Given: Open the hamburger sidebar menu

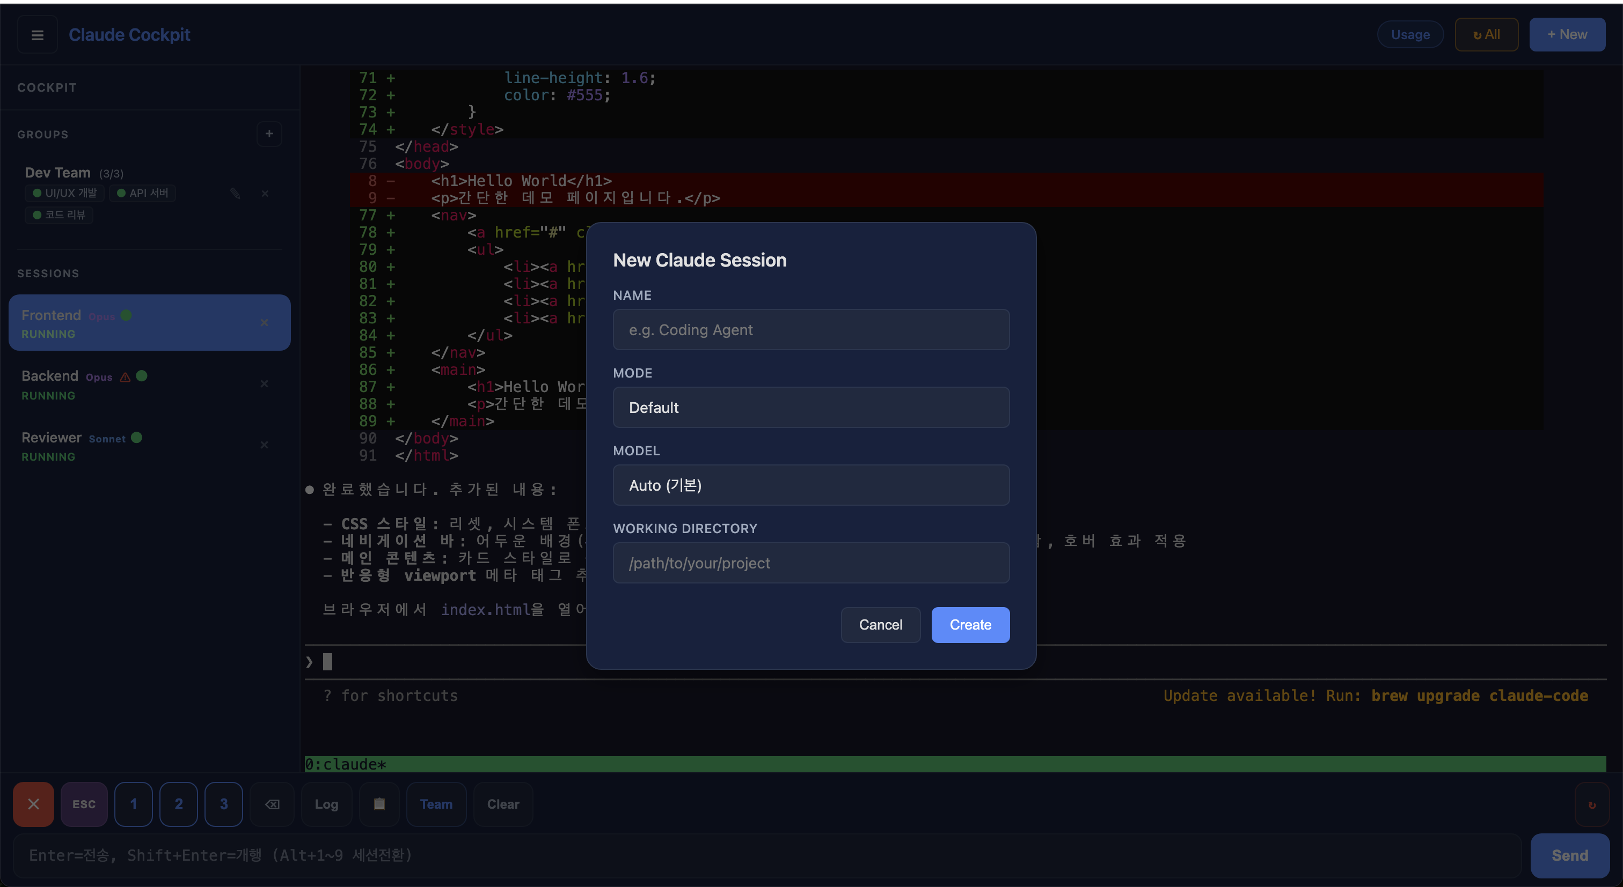Looking at the screenshot, I should (37, 35).
